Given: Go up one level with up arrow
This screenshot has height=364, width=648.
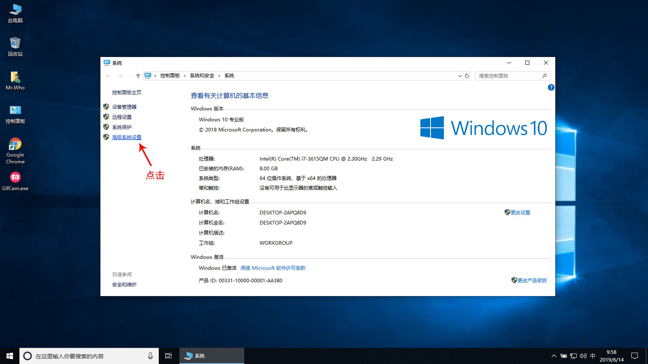Looking at the screenshot, I should 138,76.
